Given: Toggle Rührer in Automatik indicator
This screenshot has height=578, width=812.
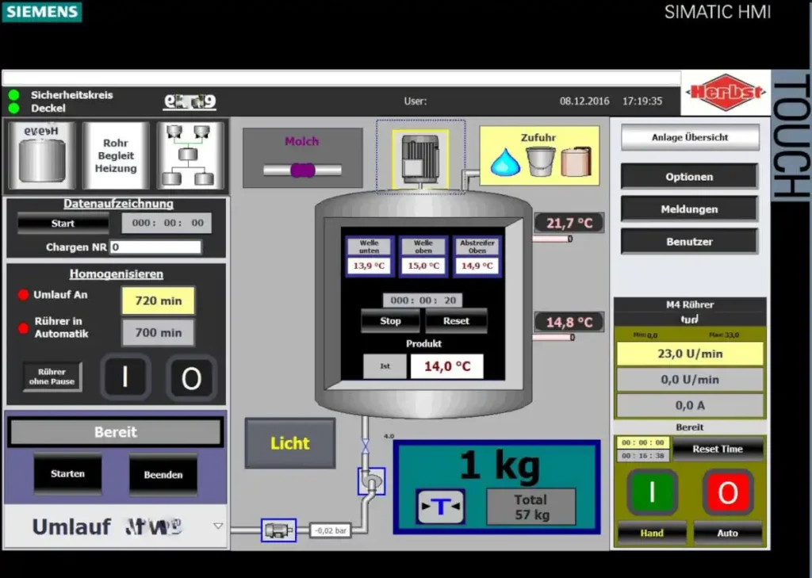Looking at the screenshot, I should tap(23, 327).
